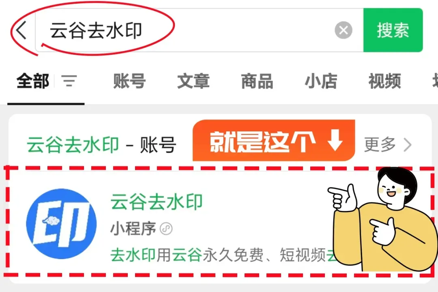Click the description text 去水印用云谷永久免费

[x=187, y=255]
